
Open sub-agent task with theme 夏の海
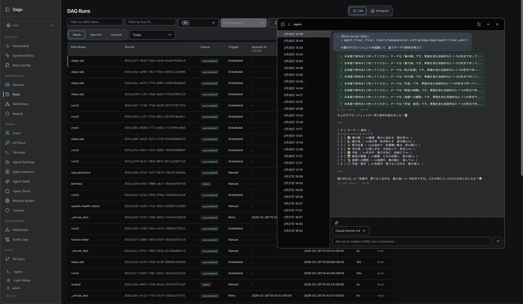(x=411, y=63)
